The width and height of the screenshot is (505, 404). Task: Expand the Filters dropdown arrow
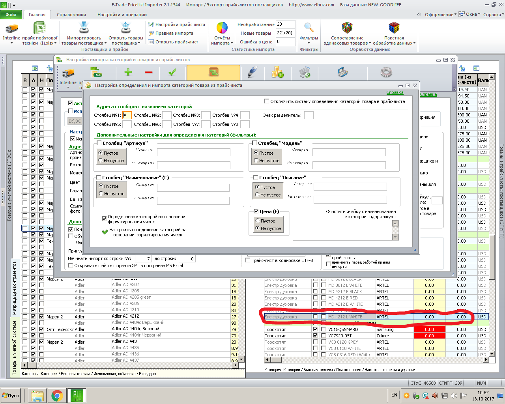coord(309,43)
